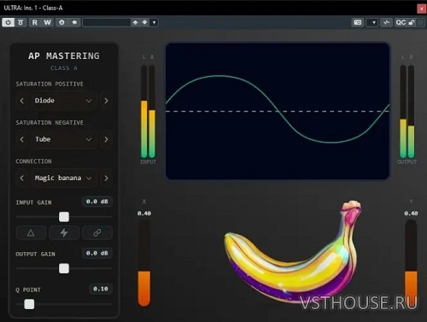This screenshot has height=322, width=427.
Task: Click the camera snapshot icon
Action: (x=358, y=22)
